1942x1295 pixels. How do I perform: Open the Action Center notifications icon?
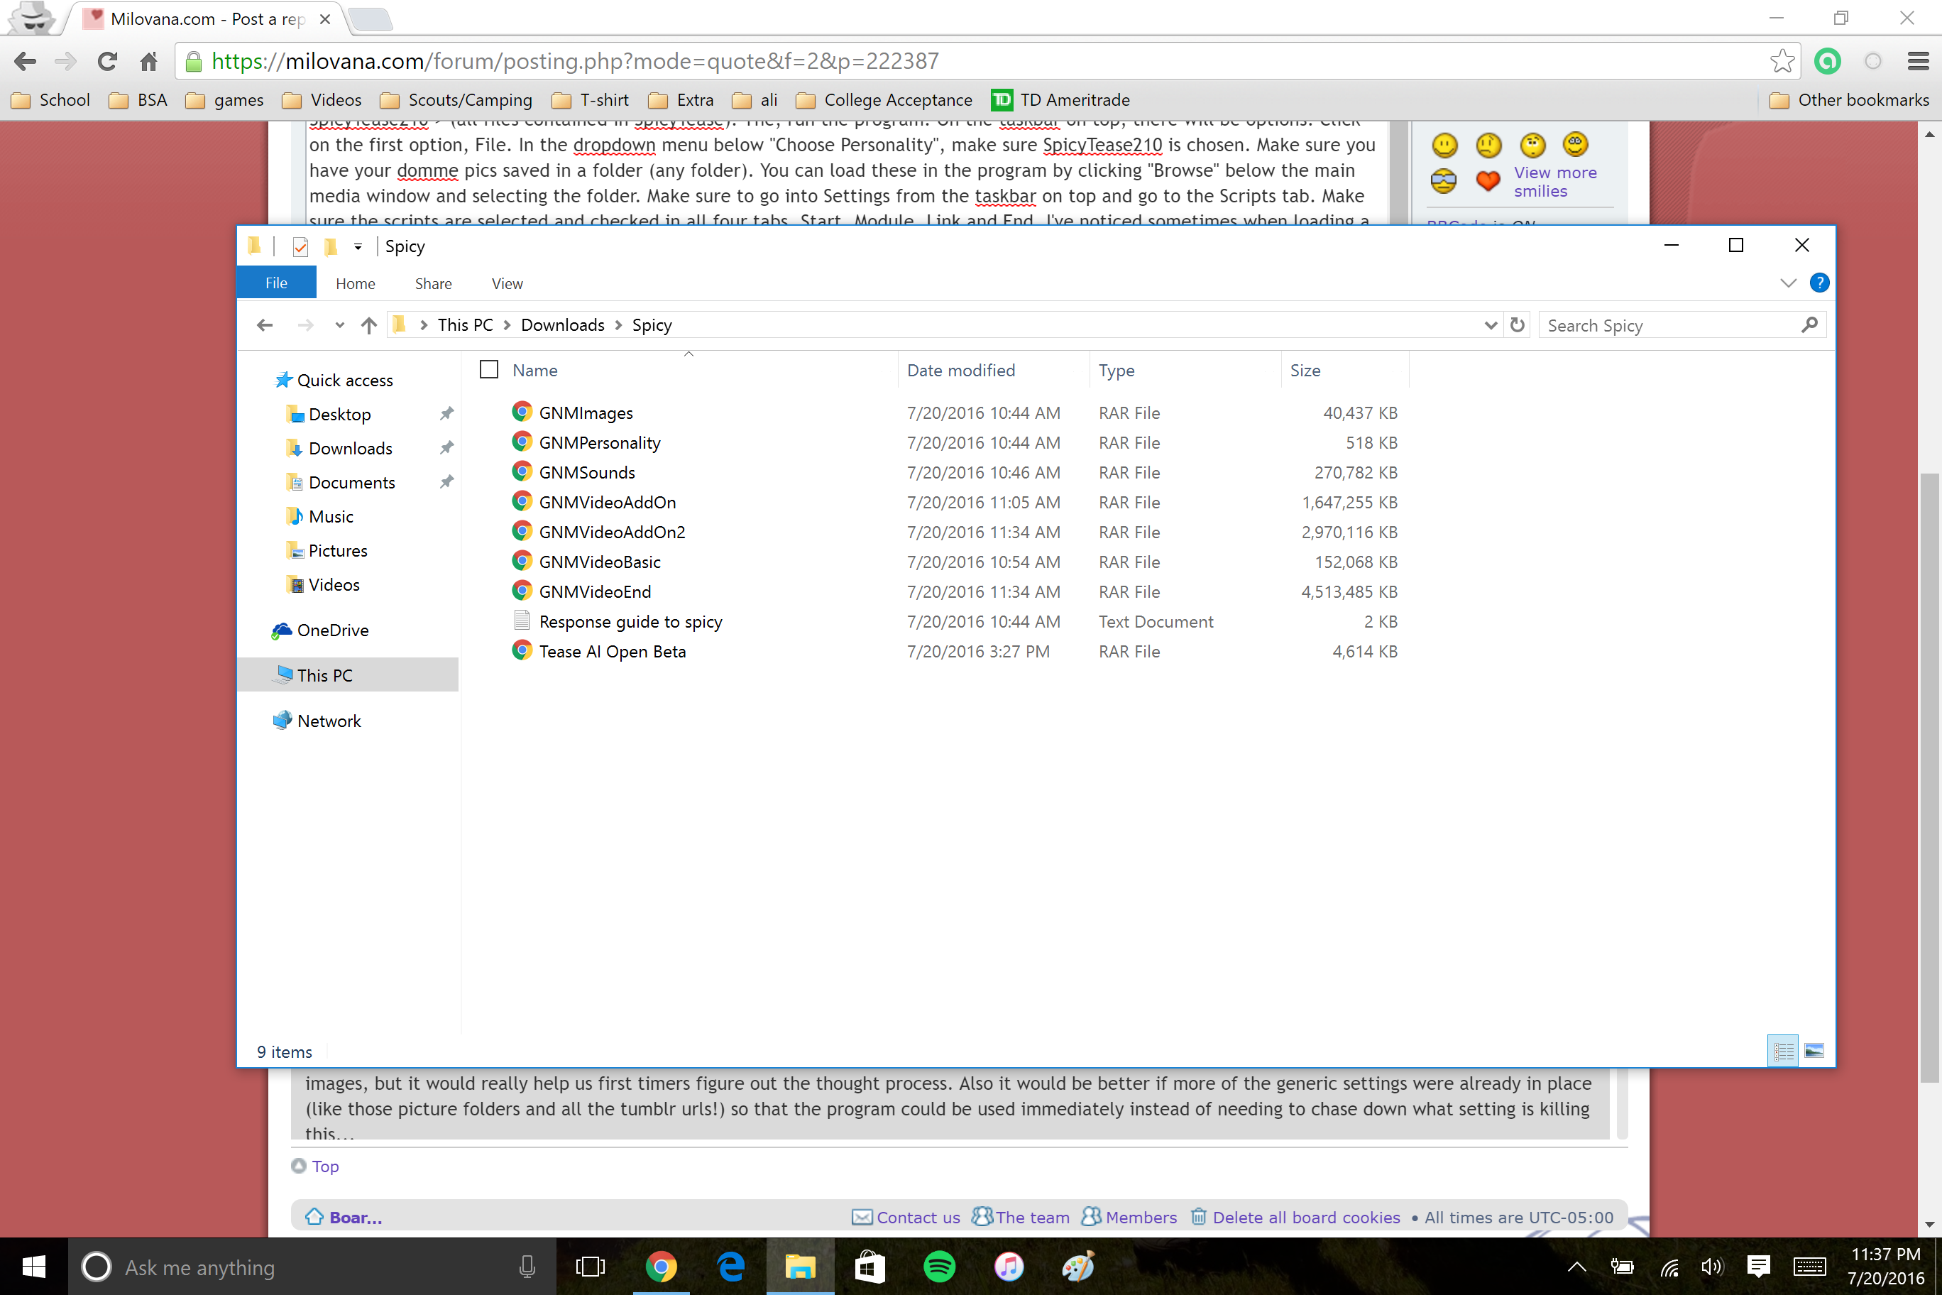(x=1758, y=1266)
